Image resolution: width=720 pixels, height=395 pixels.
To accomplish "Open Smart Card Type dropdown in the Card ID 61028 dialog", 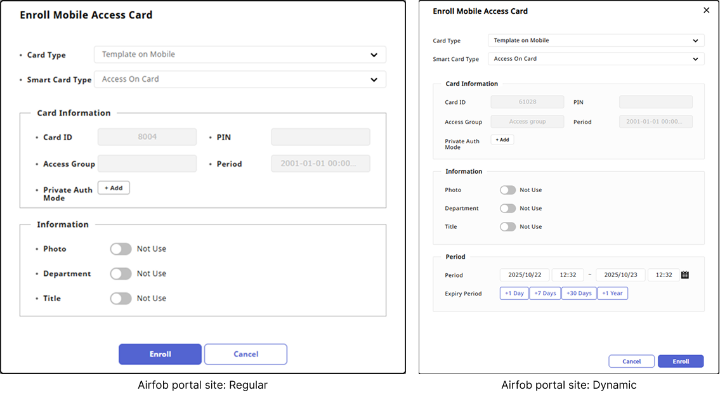I will 596,59.
